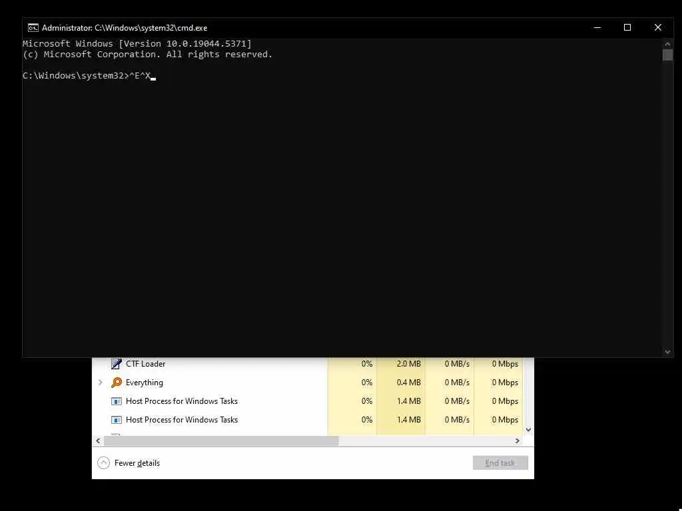Click the Everything process magnifier icon

point(116,383)
